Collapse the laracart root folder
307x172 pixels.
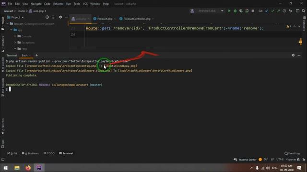8,24
